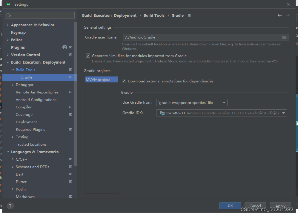This screenshot has width=298, height=215.
Task: Click the settings icon after Gradle breadcrumb
Action: coord(189,15)
